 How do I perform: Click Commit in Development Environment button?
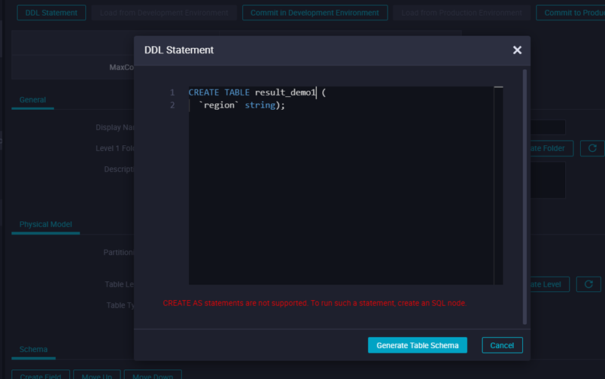click(x=315, y=13)
